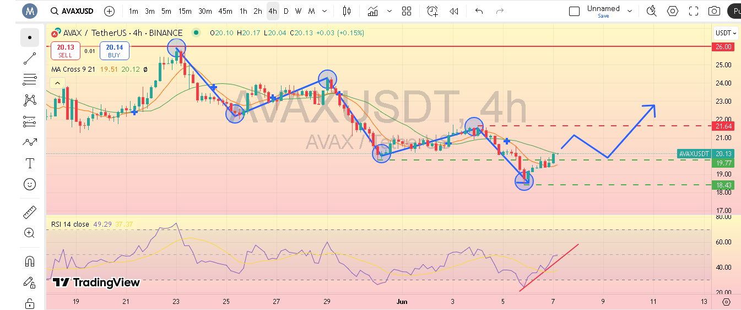Open the quick search icon

[652, 11]
